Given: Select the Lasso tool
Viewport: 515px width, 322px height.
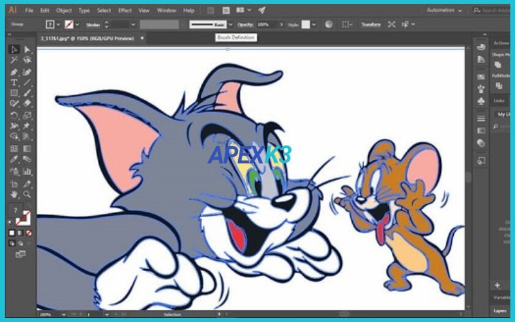Looking at the screenshot, I should 27,60.
